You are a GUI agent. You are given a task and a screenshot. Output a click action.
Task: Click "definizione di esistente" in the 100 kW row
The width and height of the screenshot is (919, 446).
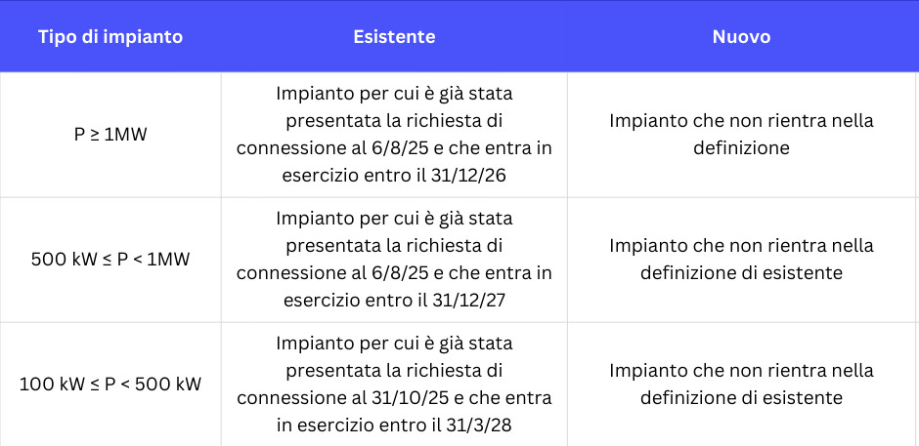741,398
